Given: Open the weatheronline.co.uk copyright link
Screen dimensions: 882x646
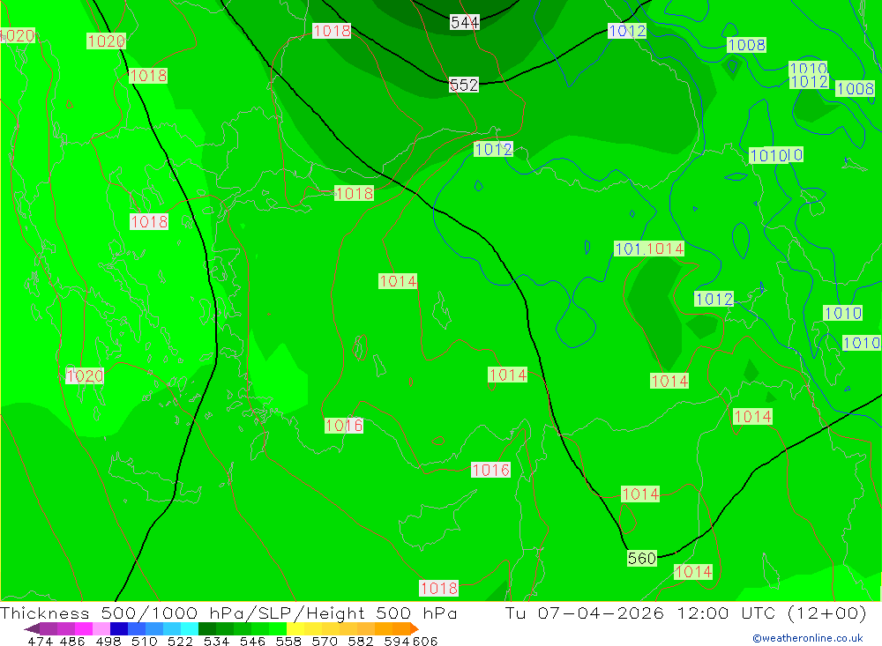Looking at the screenshot, I should [x=808, y=638].
